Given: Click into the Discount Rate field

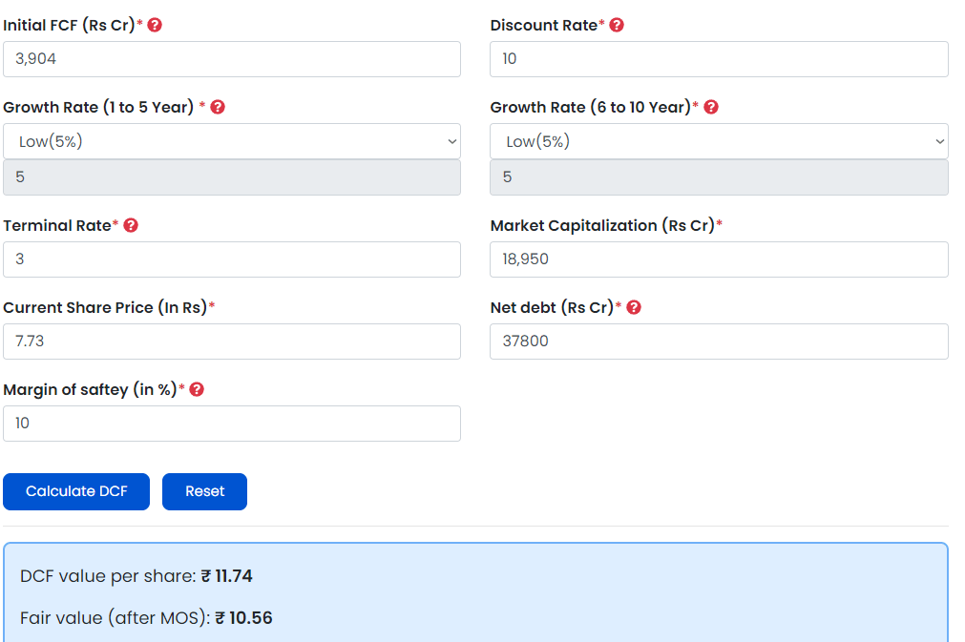Looking at the screenshot, I should click(x=719, y=59).
